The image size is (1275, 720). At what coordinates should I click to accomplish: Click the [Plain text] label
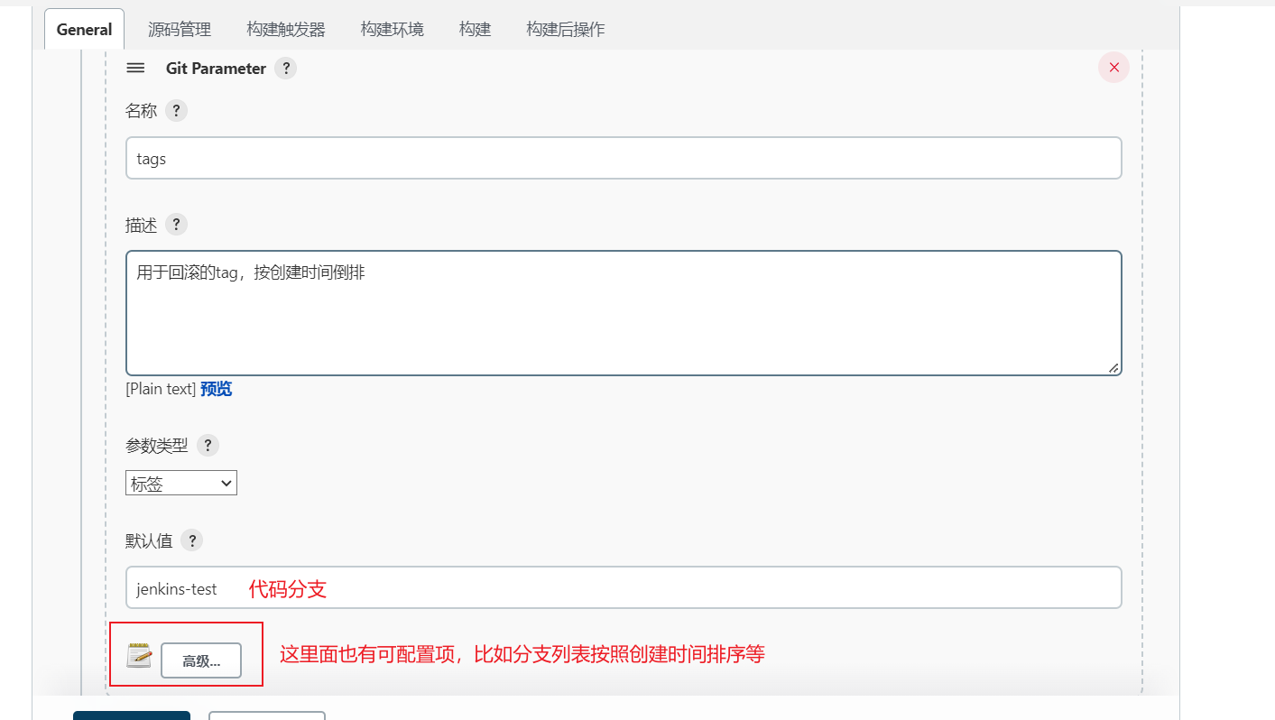pyautogui.click(x=161, y=389)
